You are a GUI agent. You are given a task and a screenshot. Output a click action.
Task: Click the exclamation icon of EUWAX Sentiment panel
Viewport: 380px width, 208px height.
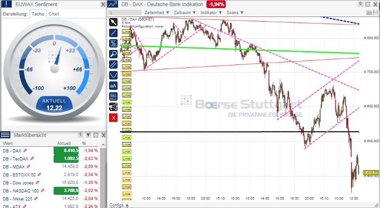pos(6,4)
